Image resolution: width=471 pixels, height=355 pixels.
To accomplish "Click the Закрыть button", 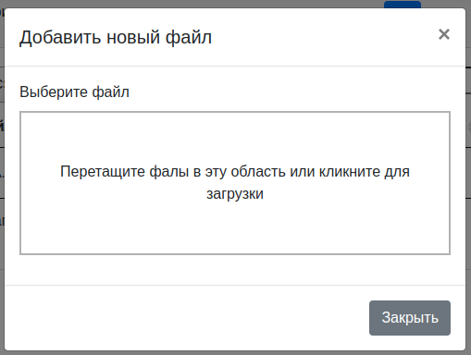I will (x=410, y=318).
